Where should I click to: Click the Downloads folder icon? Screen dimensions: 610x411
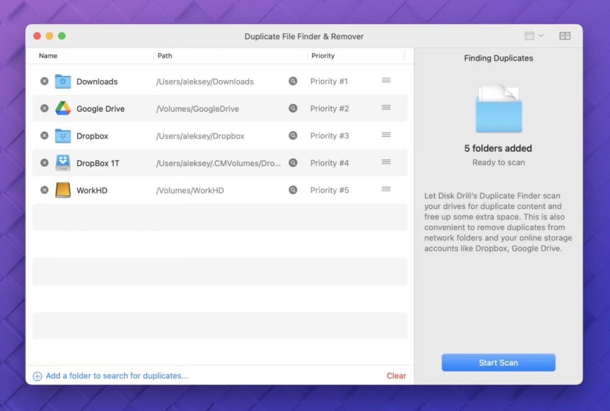63,81
